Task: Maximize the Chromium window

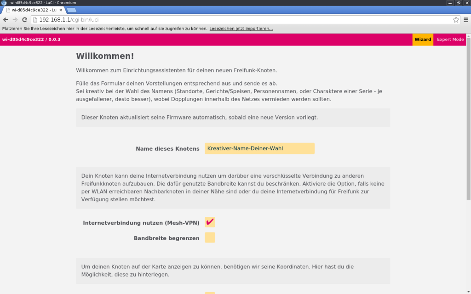Action: 458,3
